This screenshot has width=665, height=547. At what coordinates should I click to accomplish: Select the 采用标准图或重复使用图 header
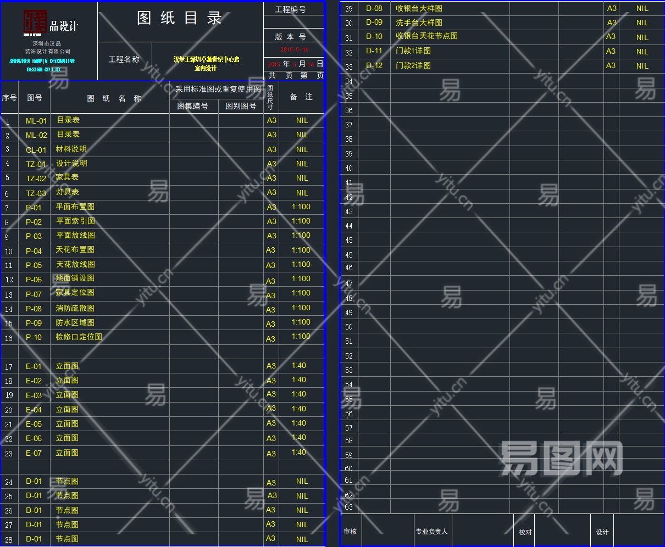[218, 89]
